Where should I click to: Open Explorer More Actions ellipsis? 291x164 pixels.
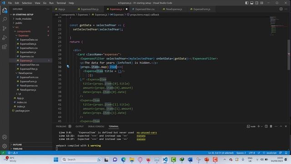click(x=48, y=9)
